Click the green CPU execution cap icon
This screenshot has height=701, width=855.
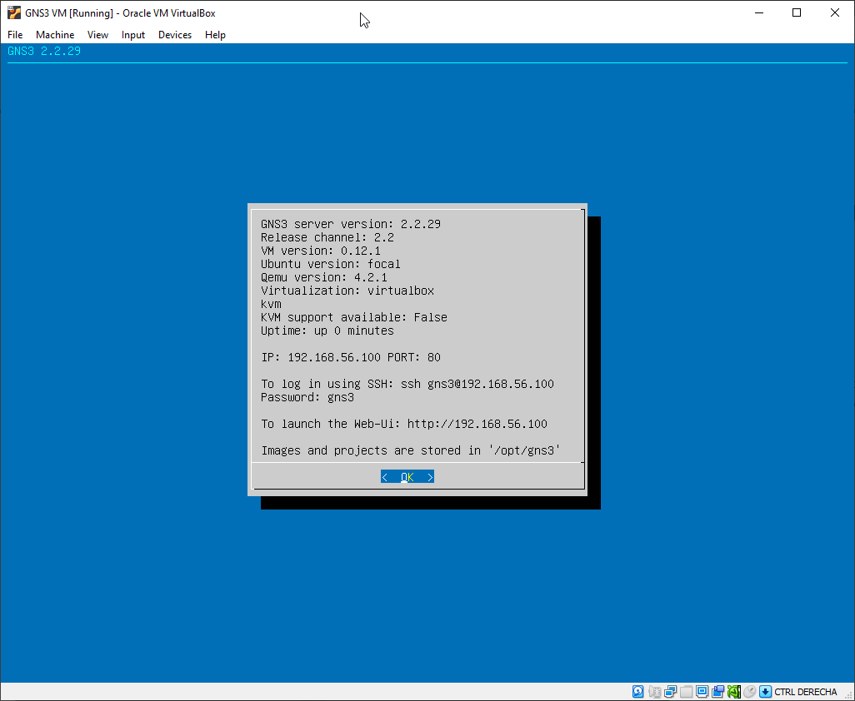click(x=734, y=692)
